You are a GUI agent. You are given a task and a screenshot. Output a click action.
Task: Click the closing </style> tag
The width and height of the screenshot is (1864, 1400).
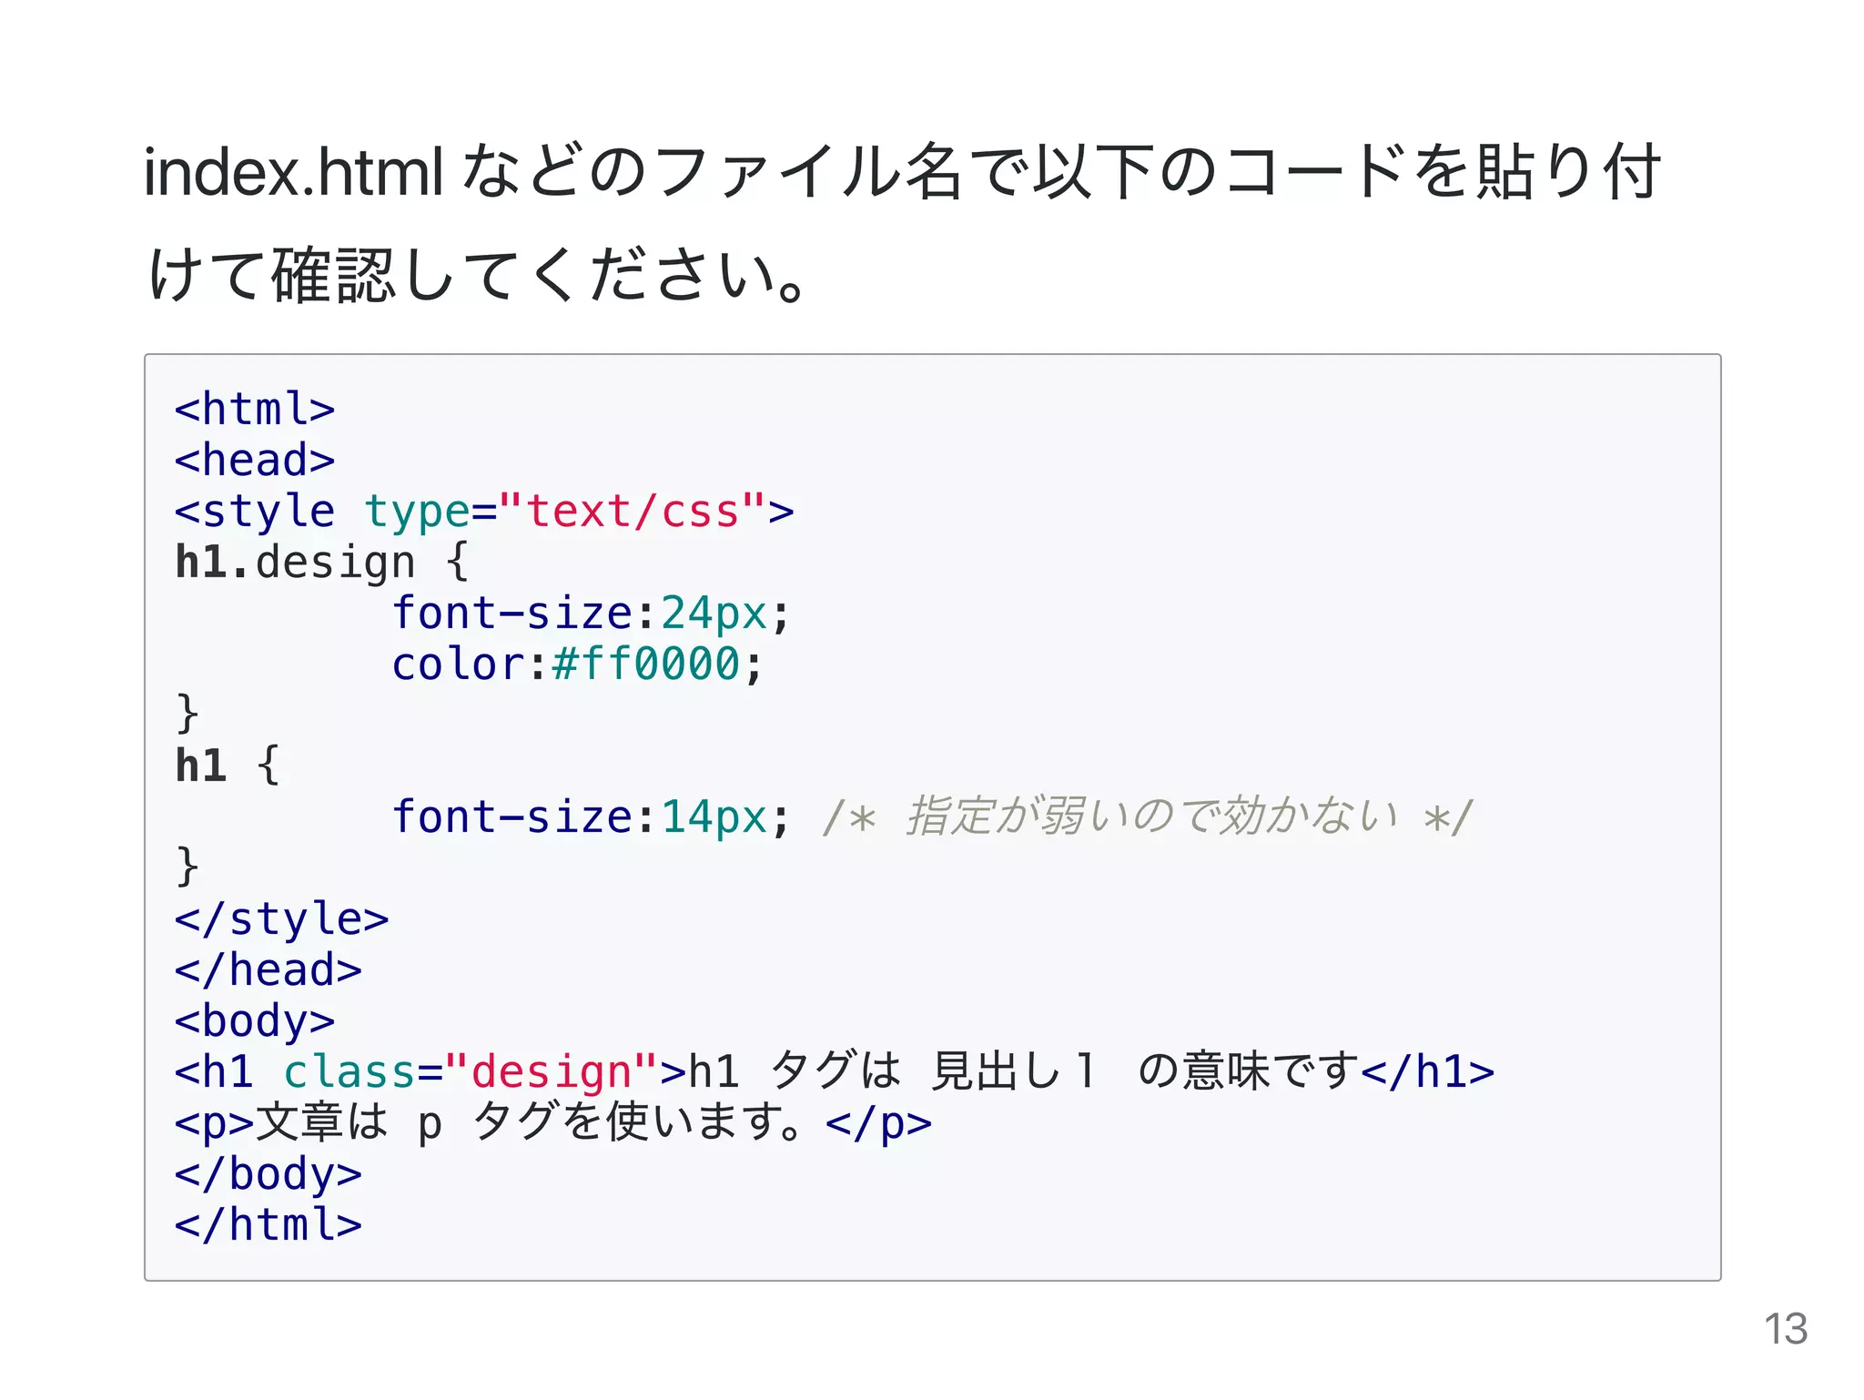282,918
